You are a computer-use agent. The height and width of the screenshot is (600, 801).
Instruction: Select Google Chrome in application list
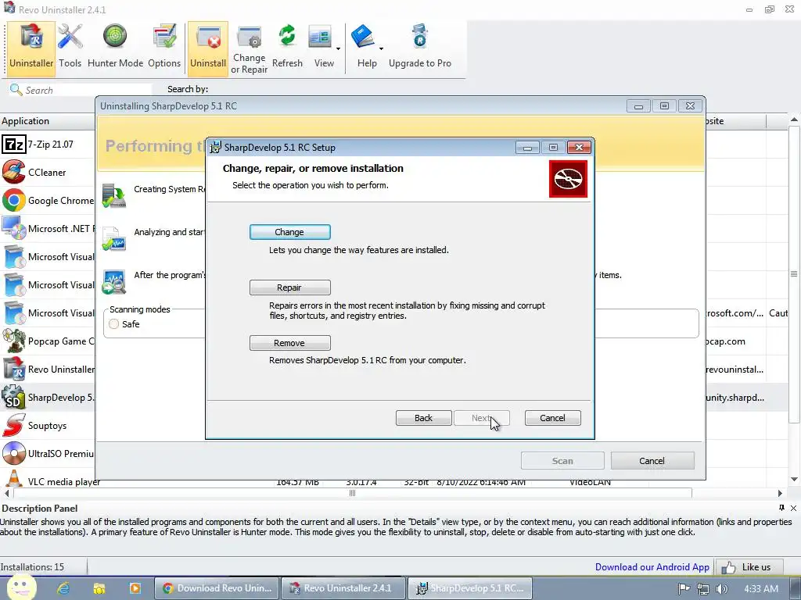tap(48, 201)
